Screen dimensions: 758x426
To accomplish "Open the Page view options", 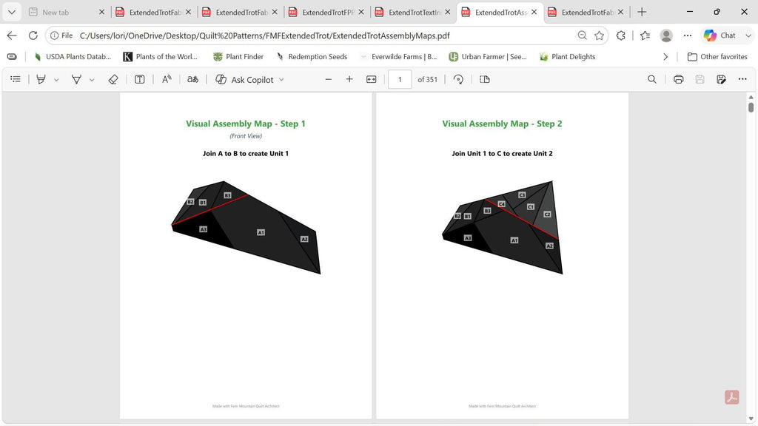I will [x=485, y=79].
